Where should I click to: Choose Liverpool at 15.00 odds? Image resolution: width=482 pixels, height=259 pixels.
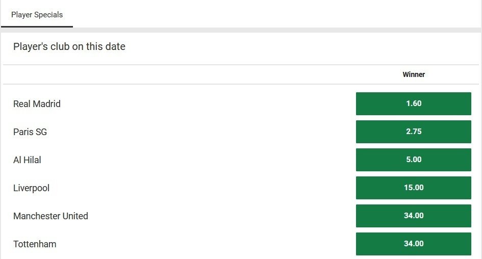coord(413,188)
